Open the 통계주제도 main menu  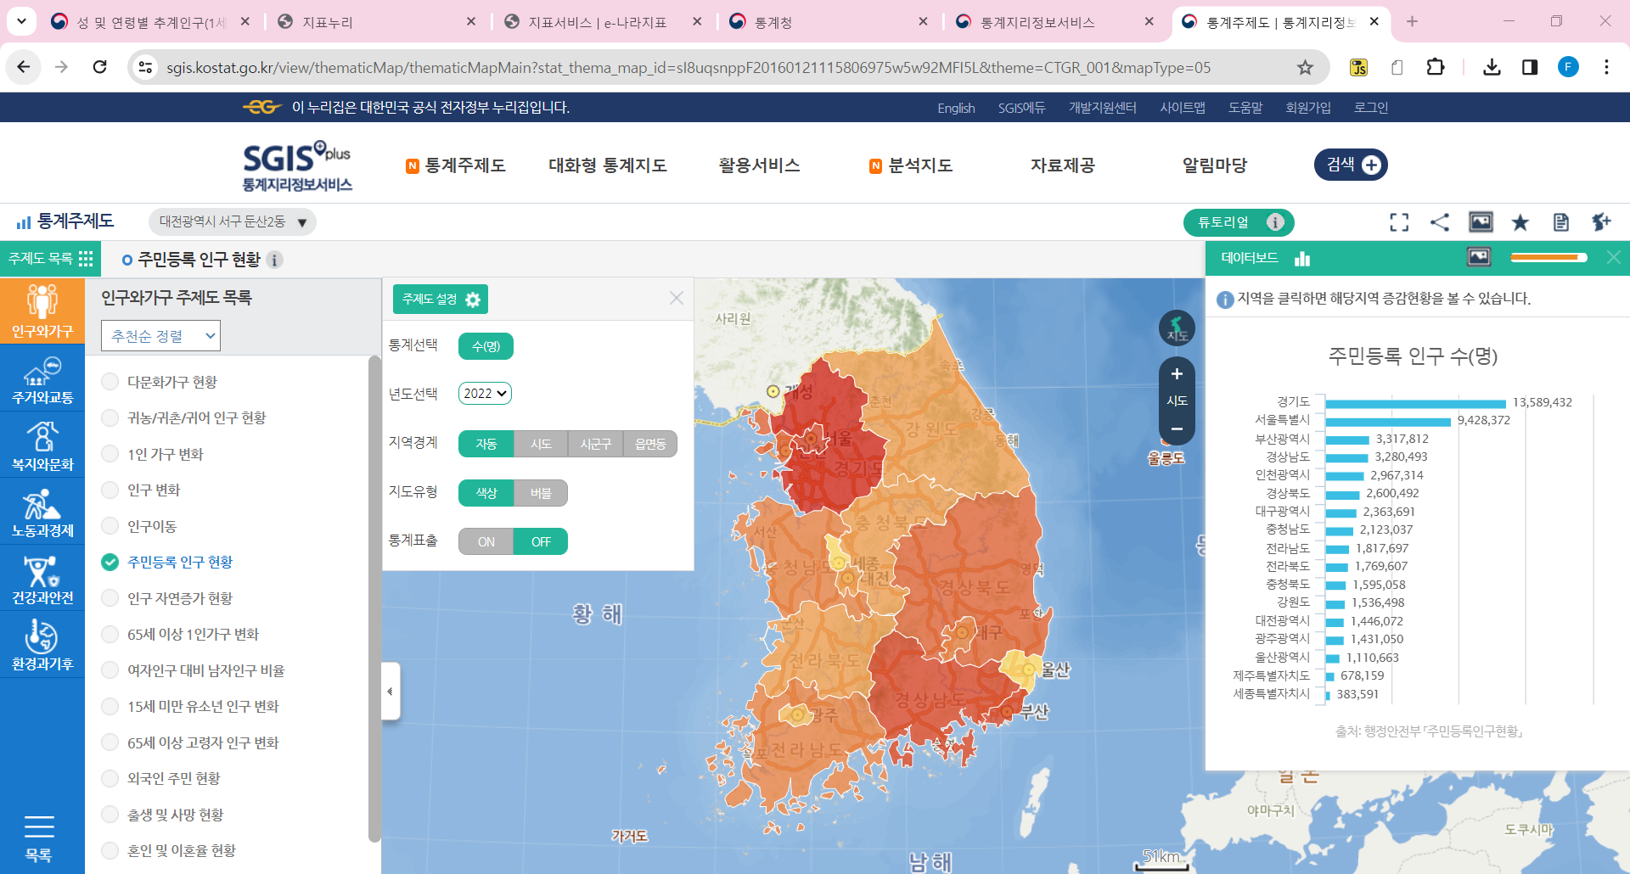click(x=465, y=165)
